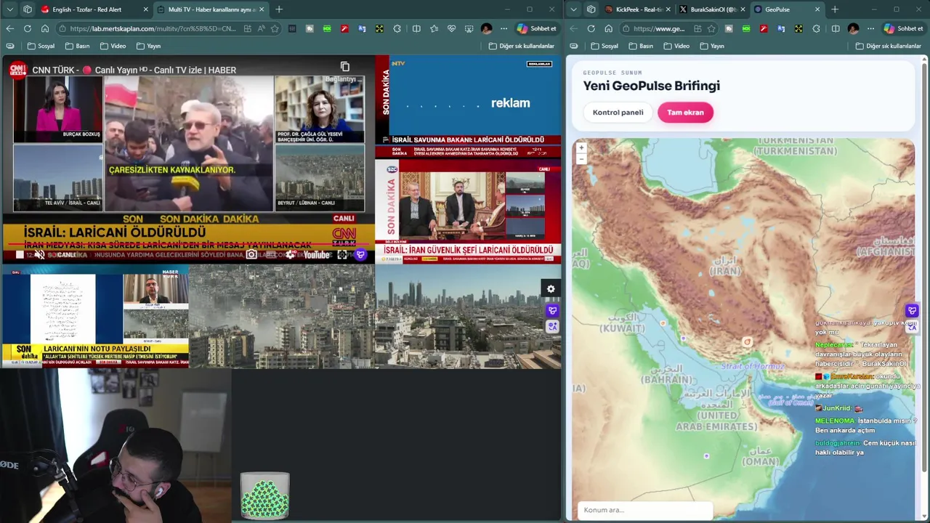Open Favorites list icon in left browser toolbar

click(x=434, y=28)
